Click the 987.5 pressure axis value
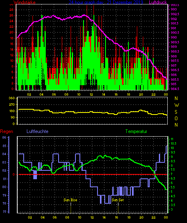Image resolution: width=187 pixels, height=223 pixels. 175,61
